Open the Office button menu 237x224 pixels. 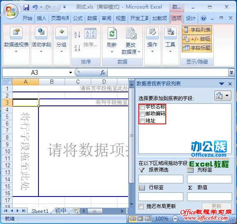(11, 11)
